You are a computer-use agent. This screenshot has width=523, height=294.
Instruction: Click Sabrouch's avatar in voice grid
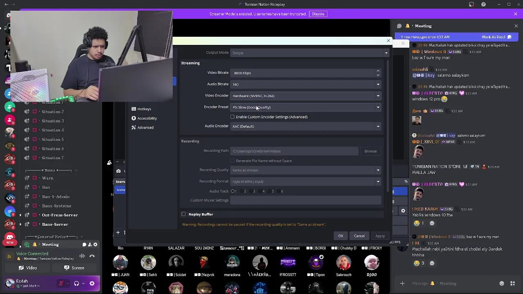tap(344, 263)
